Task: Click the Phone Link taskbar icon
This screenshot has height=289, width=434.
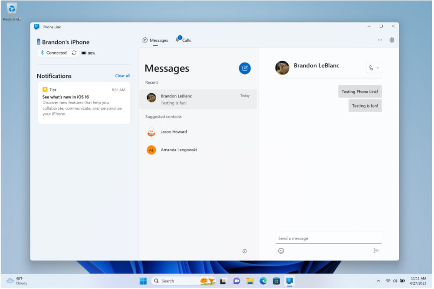Action: [290, 282]
